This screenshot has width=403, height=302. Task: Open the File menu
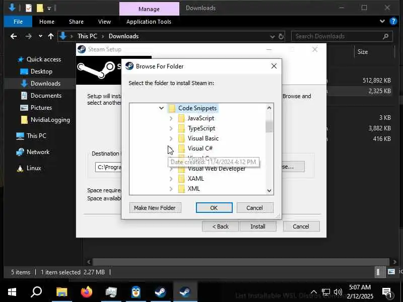point(18,22)
